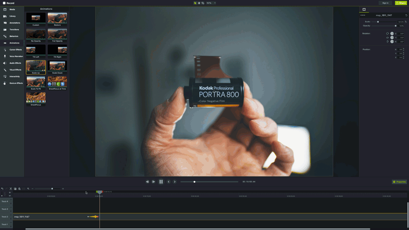Open the Visual Effects tab
Viewport: 409px width, 230px height.
click(12, 69)
